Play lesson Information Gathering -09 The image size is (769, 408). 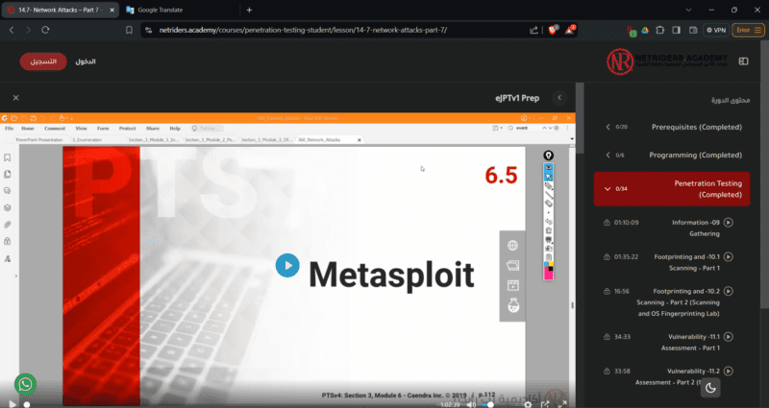[729, 223]
